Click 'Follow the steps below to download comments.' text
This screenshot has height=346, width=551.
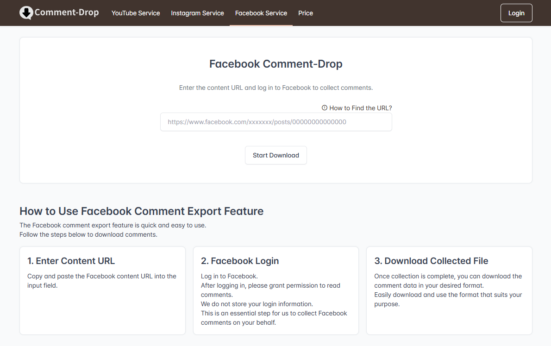[x=88, y=234]
